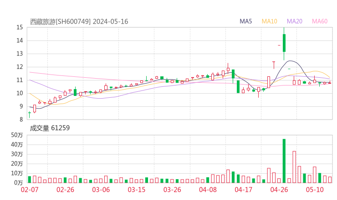Click the 04-17 date axis label
Screen dimensions: 337x200
(244, 190)
